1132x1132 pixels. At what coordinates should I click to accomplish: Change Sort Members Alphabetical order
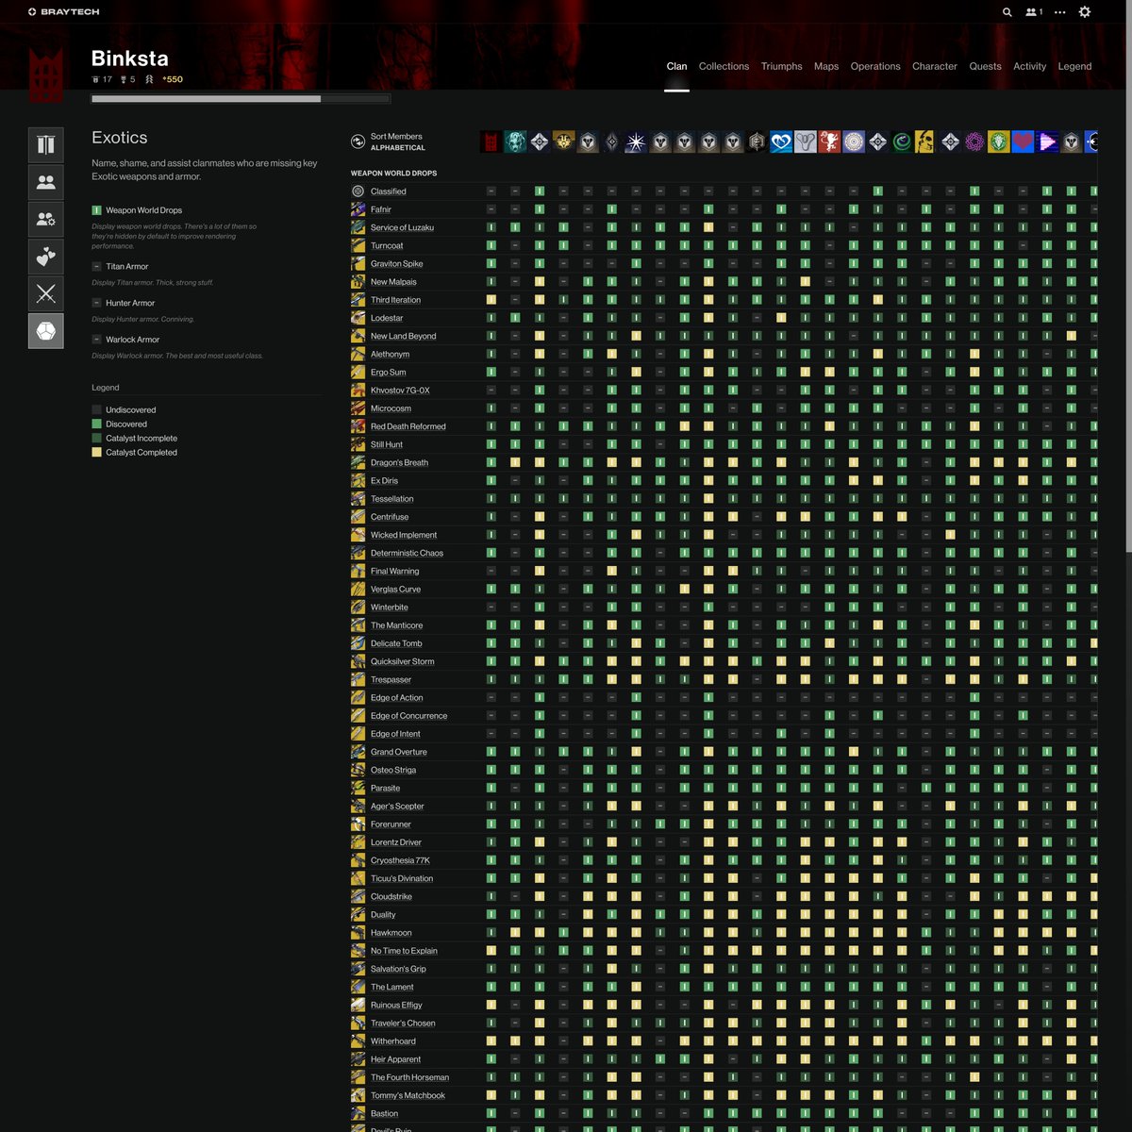pos(388,142)
